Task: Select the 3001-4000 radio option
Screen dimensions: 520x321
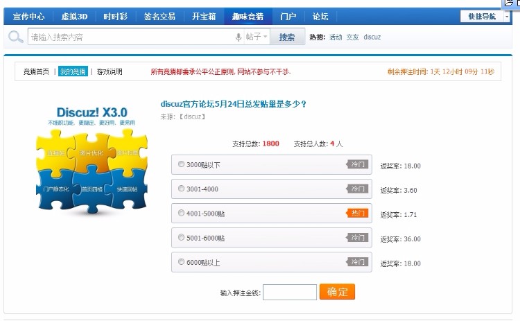Action: click(181, 189)
